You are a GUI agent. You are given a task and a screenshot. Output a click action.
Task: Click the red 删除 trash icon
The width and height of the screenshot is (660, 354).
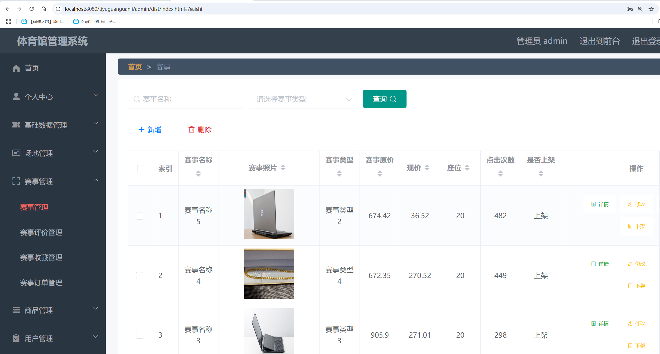tap(191, 130)
